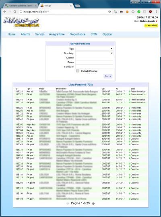Screen dimensions: 161x217
Task: Click the ID column header
Action: (x=17, y=89)
